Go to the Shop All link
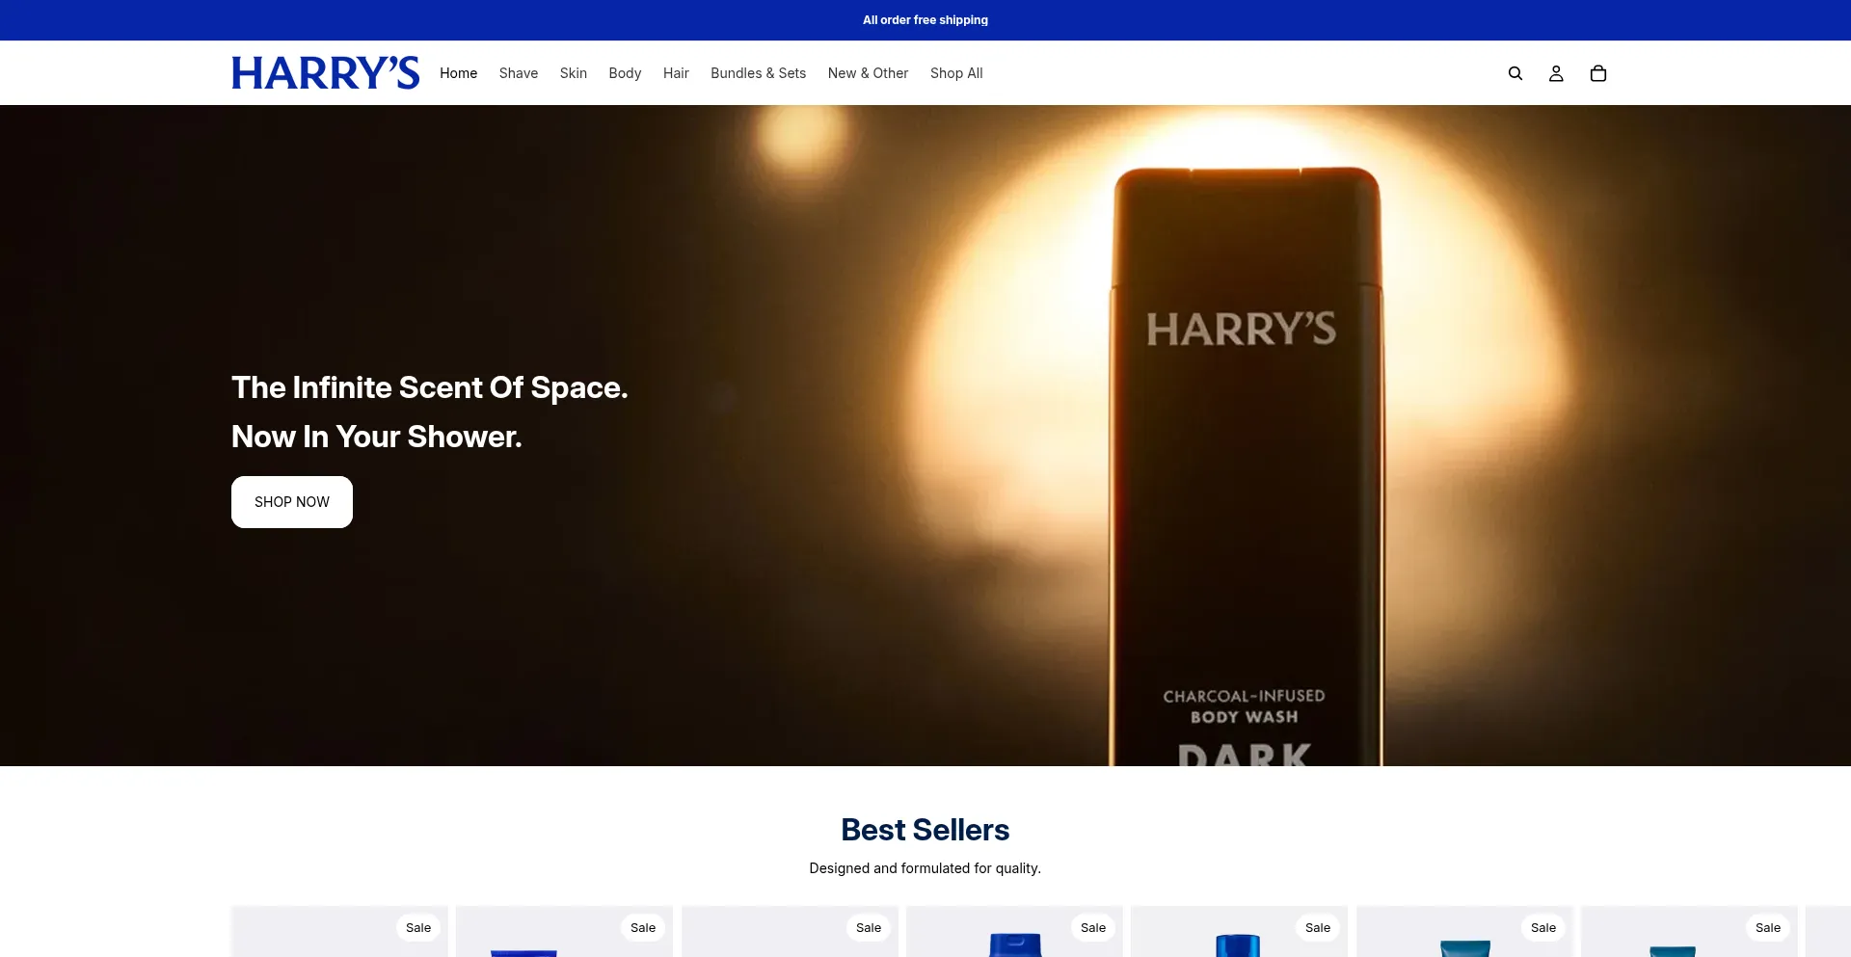This screenshot has height=957, width=1851. 956,73
